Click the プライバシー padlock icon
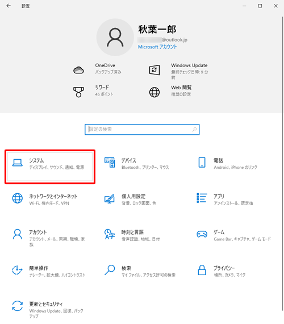Viewport: 284px width, 324px height. pos(202,270)
